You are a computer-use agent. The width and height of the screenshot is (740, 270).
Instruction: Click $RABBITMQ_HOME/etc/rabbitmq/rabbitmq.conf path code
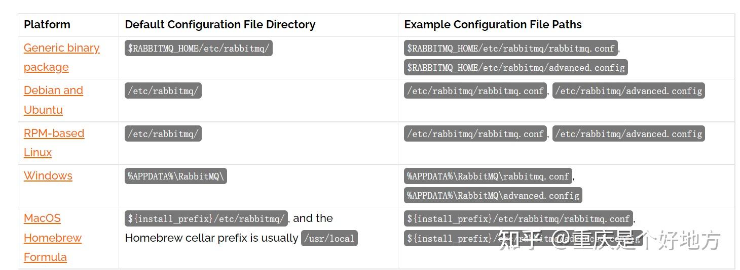[x=511, y=49]
